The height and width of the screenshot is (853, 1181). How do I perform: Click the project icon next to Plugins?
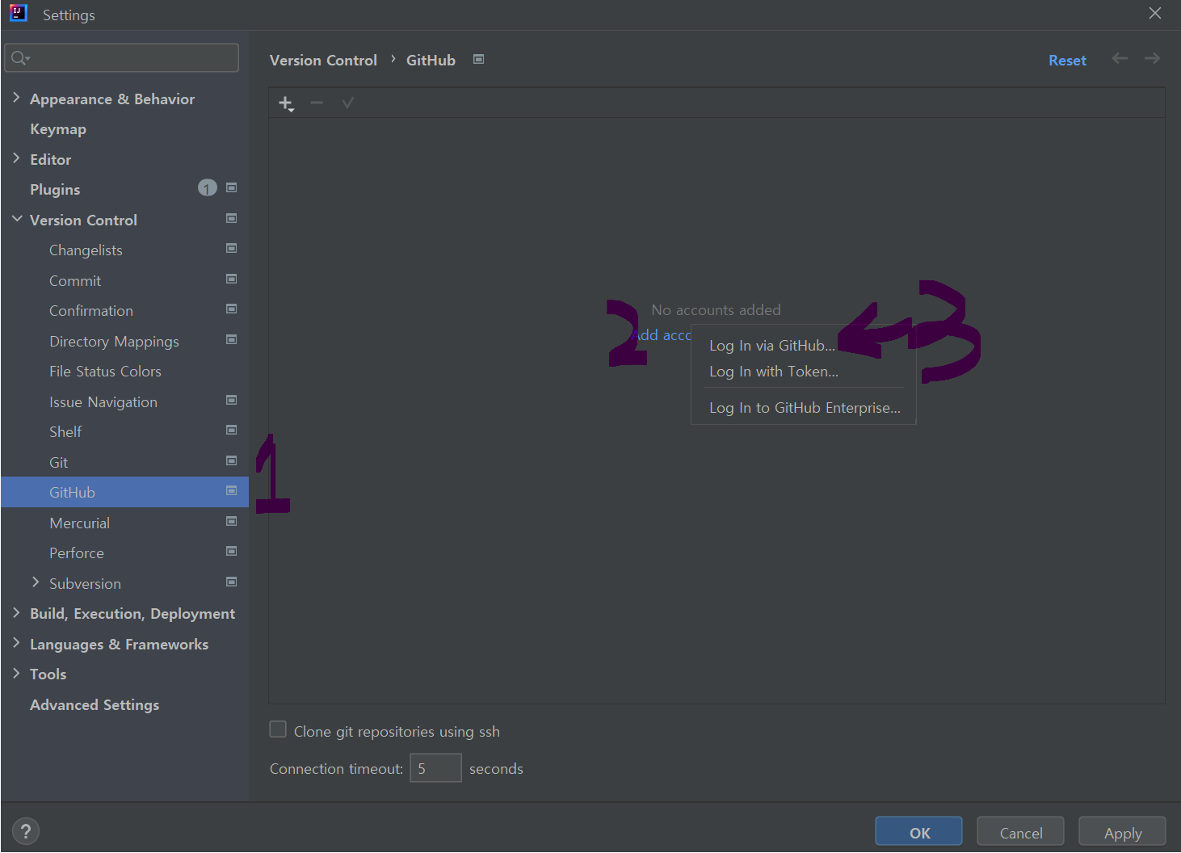click(x=232, y=188)
